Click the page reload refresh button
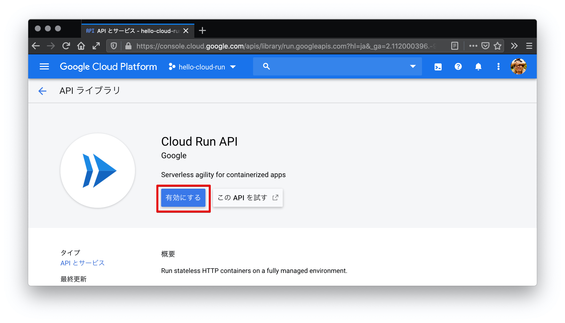Viewport: 565px width, 323px height. pos(67,47)
